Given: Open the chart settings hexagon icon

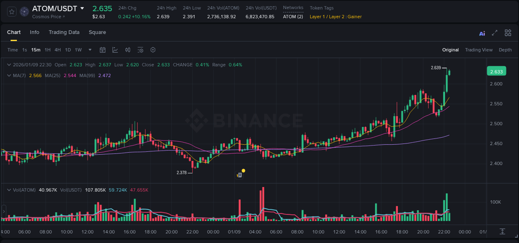Looking at the screenshot, I should (153, 50).
